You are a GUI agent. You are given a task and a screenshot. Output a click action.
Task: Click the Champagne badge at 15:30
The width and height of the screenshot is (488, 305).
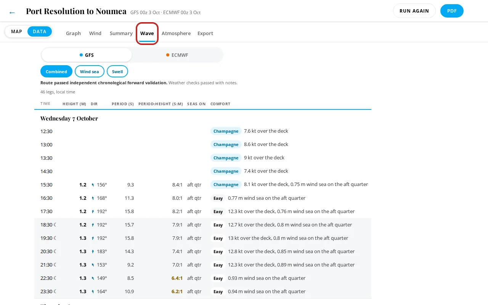coord(226,185)
